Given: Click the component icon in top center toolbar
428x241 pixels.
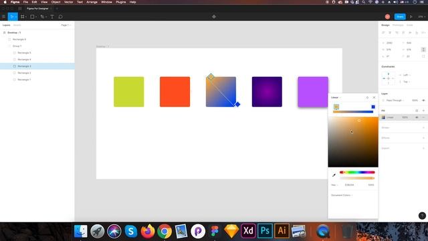Looking at the screenshot, I should click(x=214, y=17).
